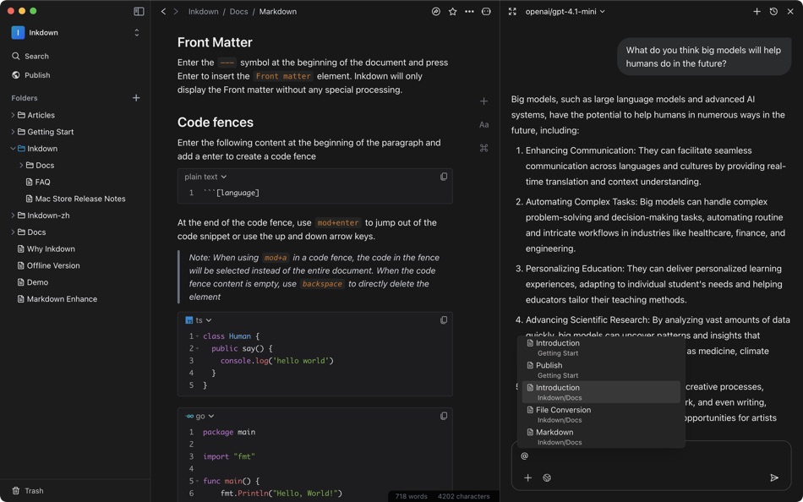Click the Inkdown workspace logo
Screen dimensions: 803x502
pyautogui.click(x=18, y=33)
